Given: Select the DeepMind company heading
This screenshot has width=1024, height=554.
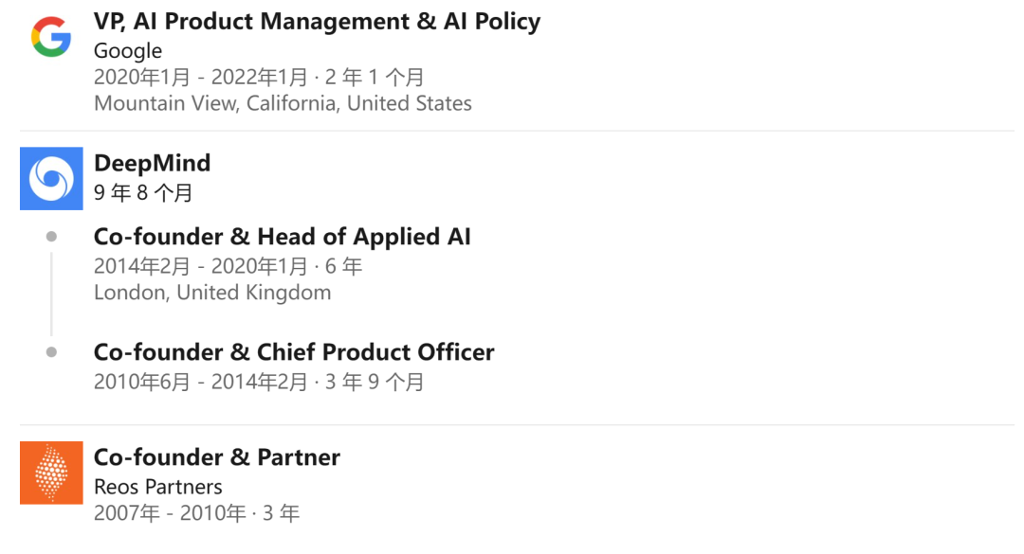Looking at the screenshot, I should click(x=152, y=163).
